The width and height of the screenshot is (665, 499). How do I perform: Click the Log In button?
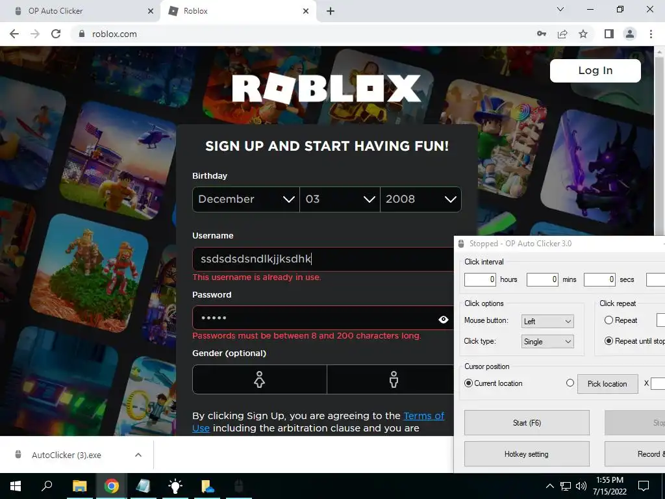click(595, 70)
